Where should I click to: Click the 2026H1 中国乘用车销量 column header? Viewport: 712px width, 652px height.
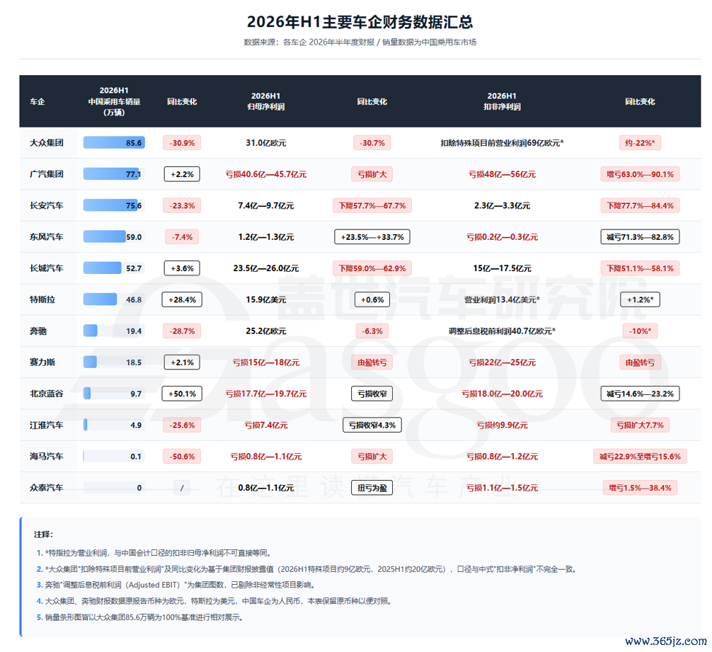(114, 101)
